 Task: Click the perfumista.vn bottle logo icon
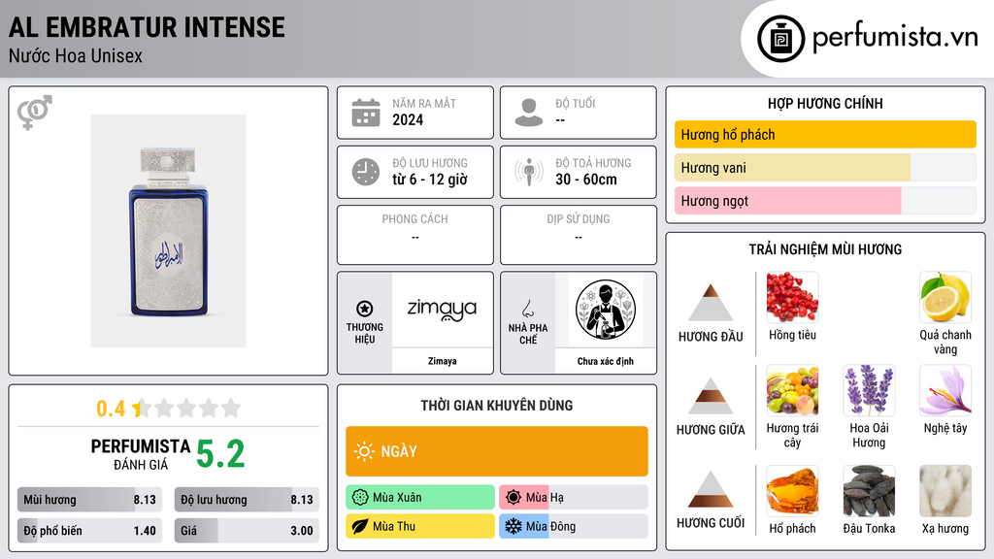point(780,39)
